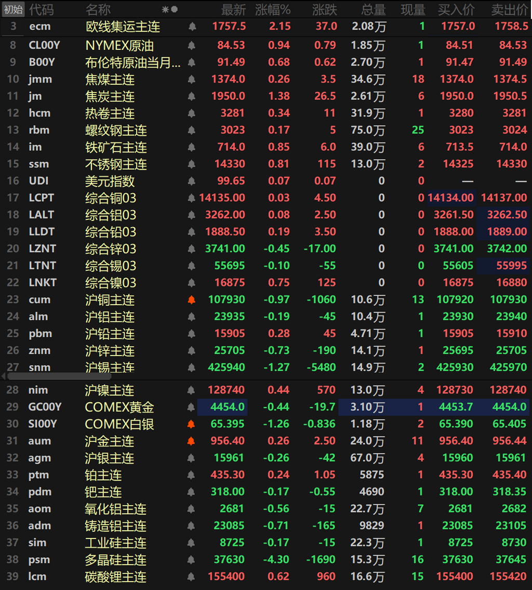The image size is (532, 590).
Task: Select the SI00Y code cell
Action: (43, 424)
